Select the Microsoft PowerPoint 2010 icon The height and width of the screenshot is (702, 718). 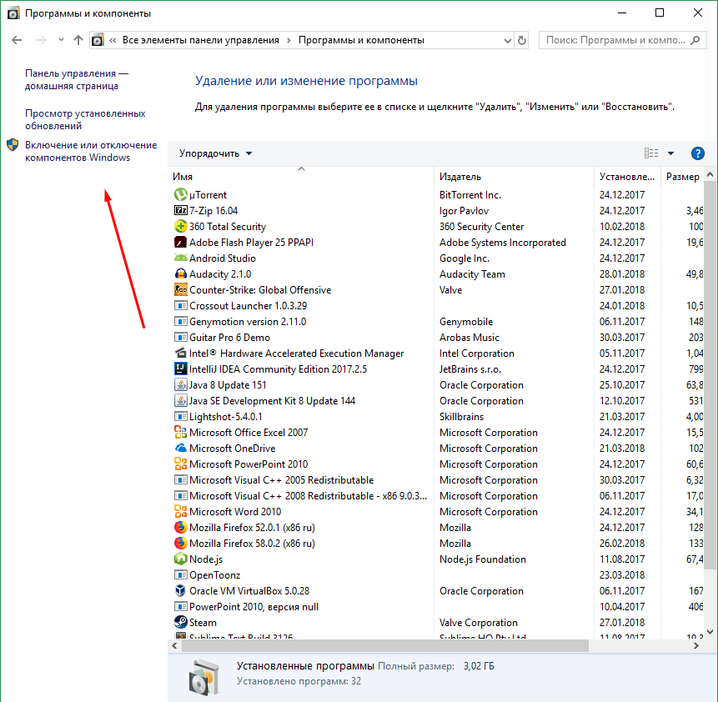tap(180, 464)
